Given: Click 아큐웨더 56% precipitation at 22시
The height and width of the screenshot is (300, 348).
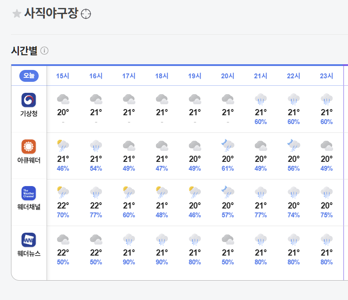Looking at the screenshot, I should point(294,168).
